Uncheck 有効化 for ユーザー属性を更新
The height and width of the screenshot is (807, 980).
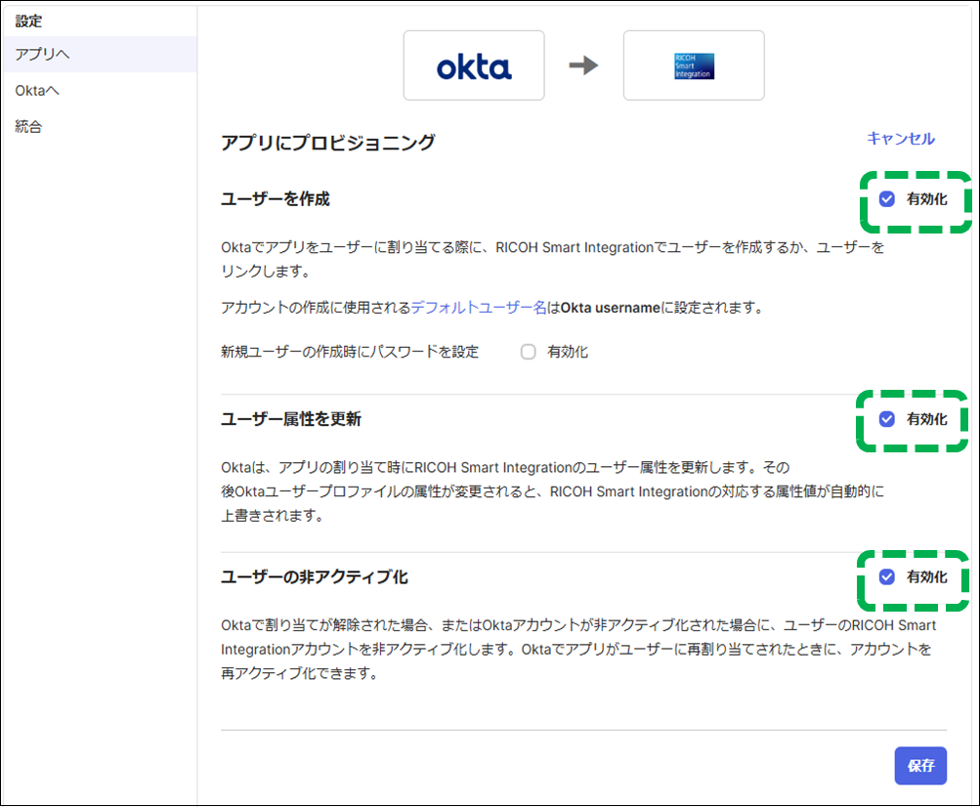click(x=887, y=419)
